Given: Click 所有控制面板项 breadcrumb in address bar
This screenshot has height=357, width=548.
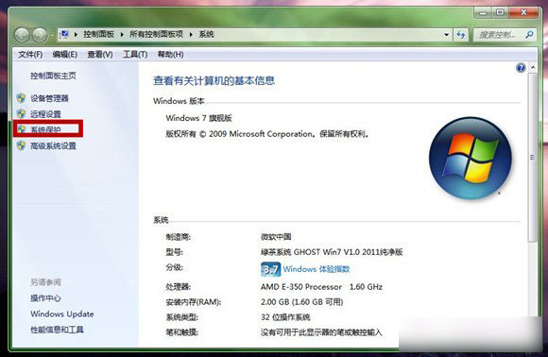Looking at the screenshot, I should click(156, 35).
